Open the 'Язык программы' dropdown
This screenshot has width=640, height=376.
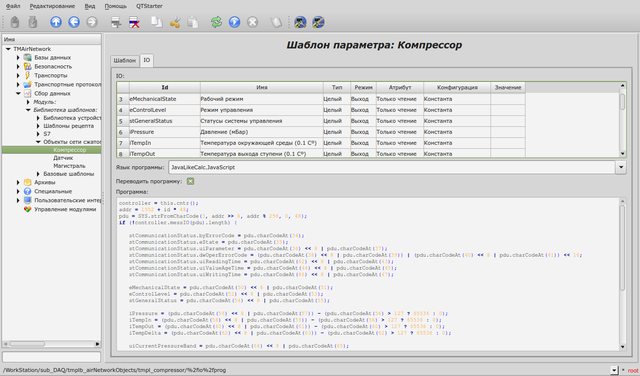click(621, 167)
